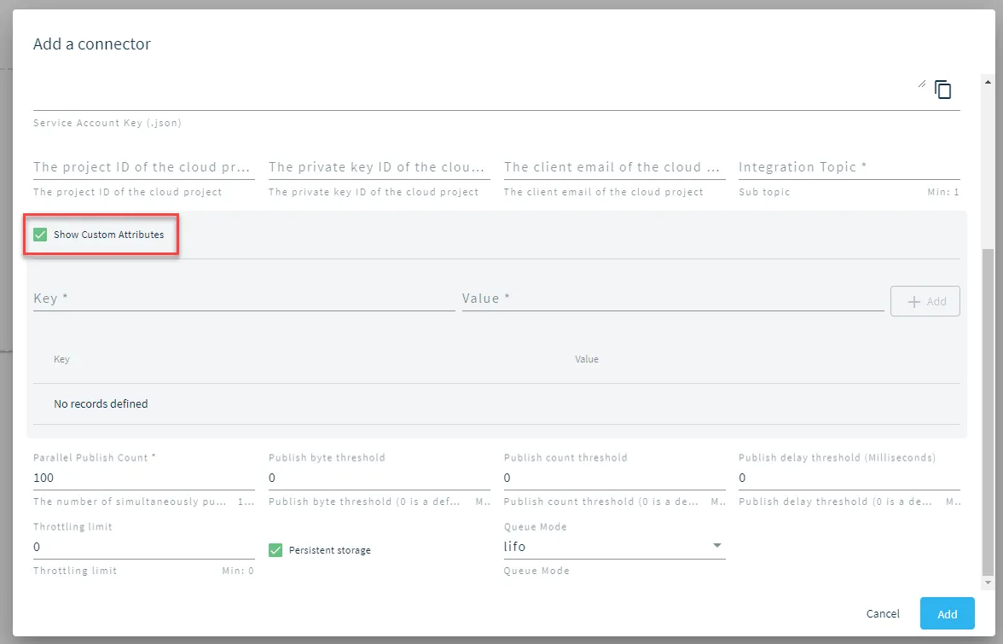Edit the Publish byte threshold field

pos(380,478)
